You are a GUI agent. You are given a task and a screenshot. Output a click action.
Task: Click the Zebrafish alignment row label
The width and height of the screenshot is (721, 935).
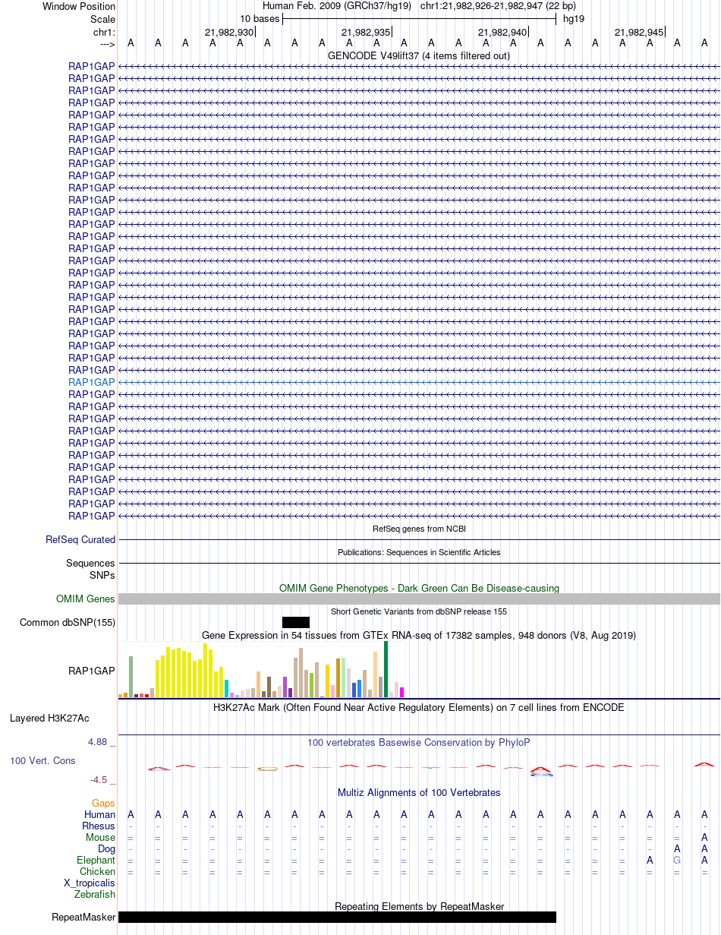95,894
